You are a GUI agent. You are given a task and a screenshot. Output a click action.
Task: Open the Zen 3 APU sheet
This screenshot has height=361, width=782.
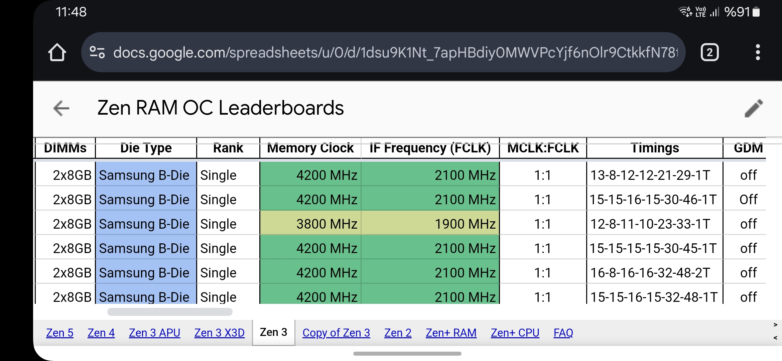point(154,333)
